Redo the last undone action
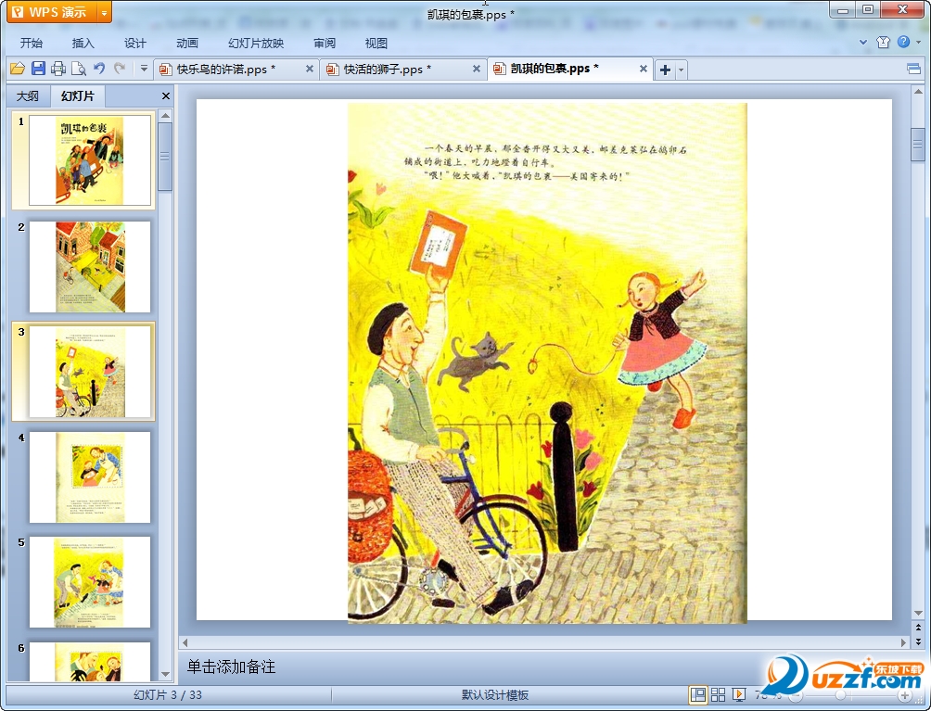Image resolution: width=931 pixels, height=711 pixels. pos(120,69)
